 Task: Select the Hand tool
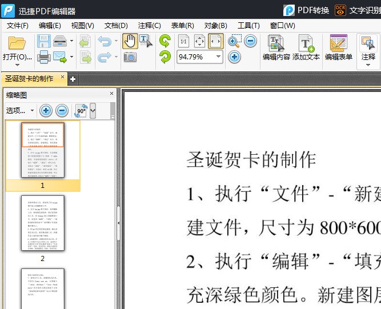130,41
